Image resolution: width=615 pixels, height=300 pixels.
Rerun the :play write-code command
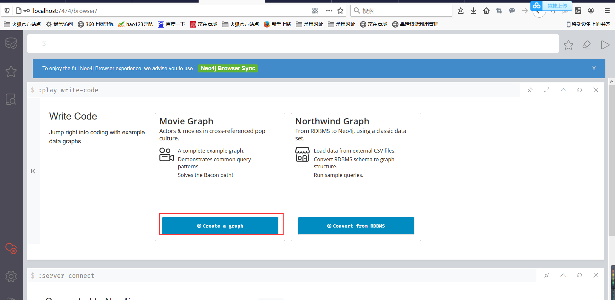click(579, 90)
